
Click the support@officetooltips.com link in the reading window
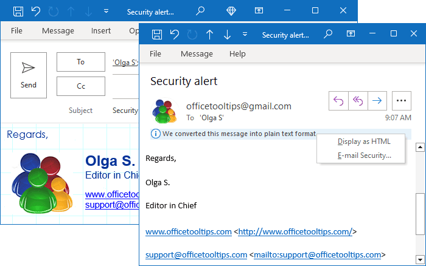196,255
